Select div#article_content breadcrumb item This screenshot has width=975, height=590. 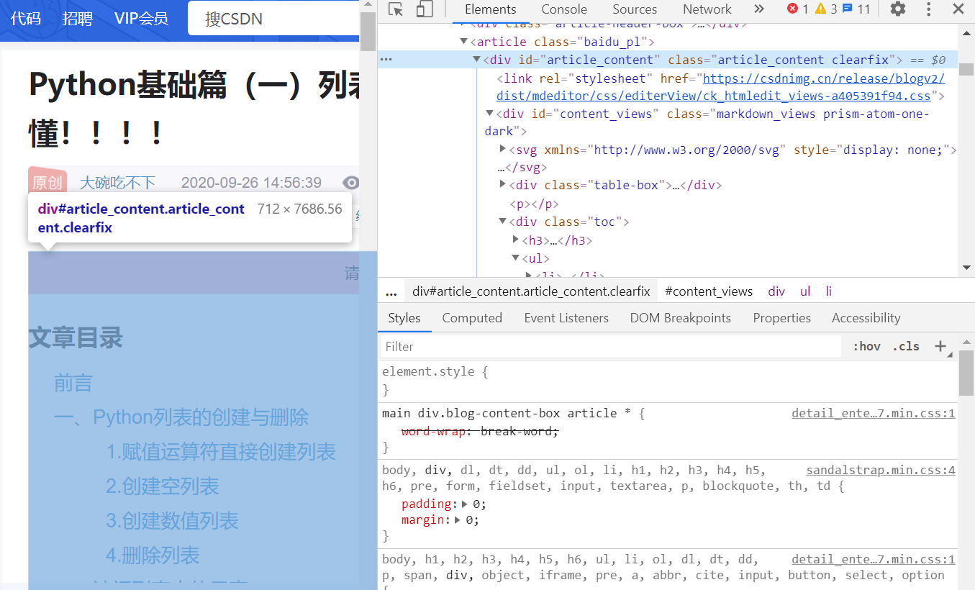531,291
